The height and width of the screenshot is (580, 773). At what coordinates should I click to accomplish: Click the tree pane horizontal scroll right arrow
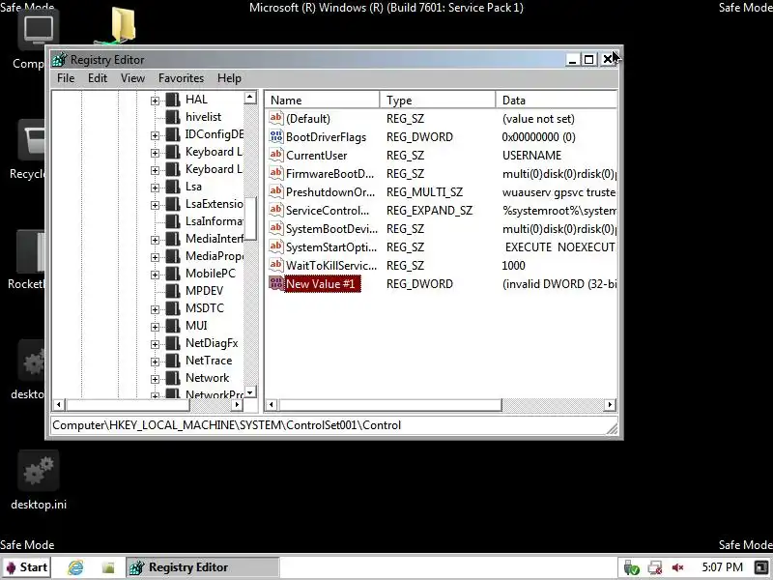[237, 405]
